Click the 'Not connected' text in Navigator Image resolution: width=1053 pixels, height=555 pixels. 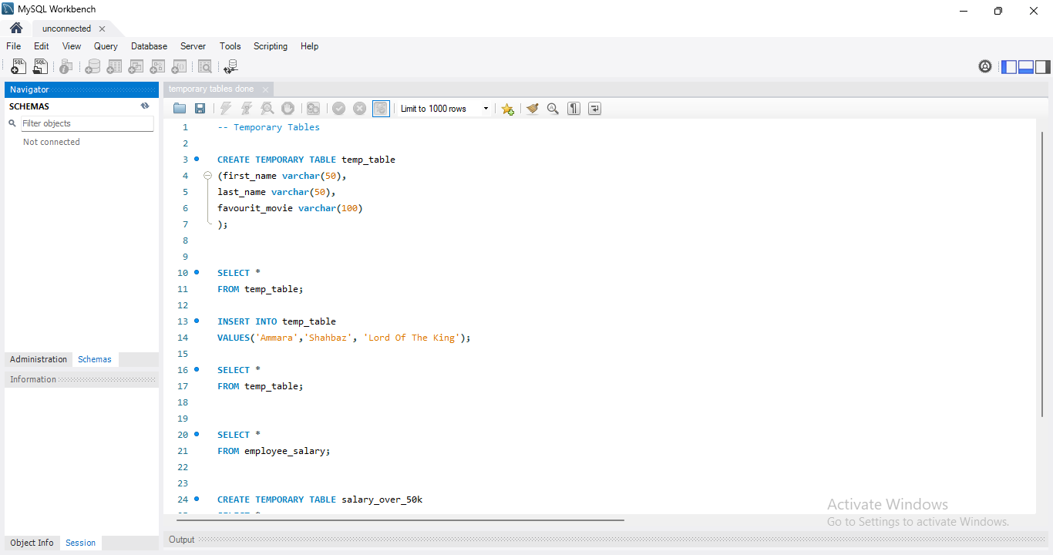[x=52, y=142]
